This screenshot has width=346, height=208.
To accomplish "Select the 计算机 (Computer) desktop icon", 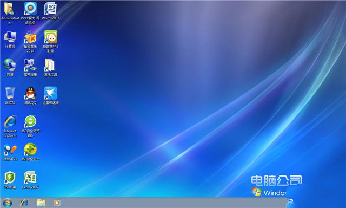I will click(x=10, y=37).
